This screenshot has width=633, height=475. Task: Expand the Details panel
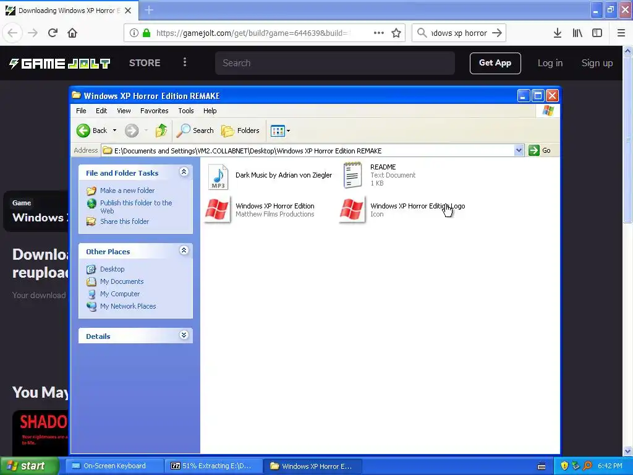[184, 335]
